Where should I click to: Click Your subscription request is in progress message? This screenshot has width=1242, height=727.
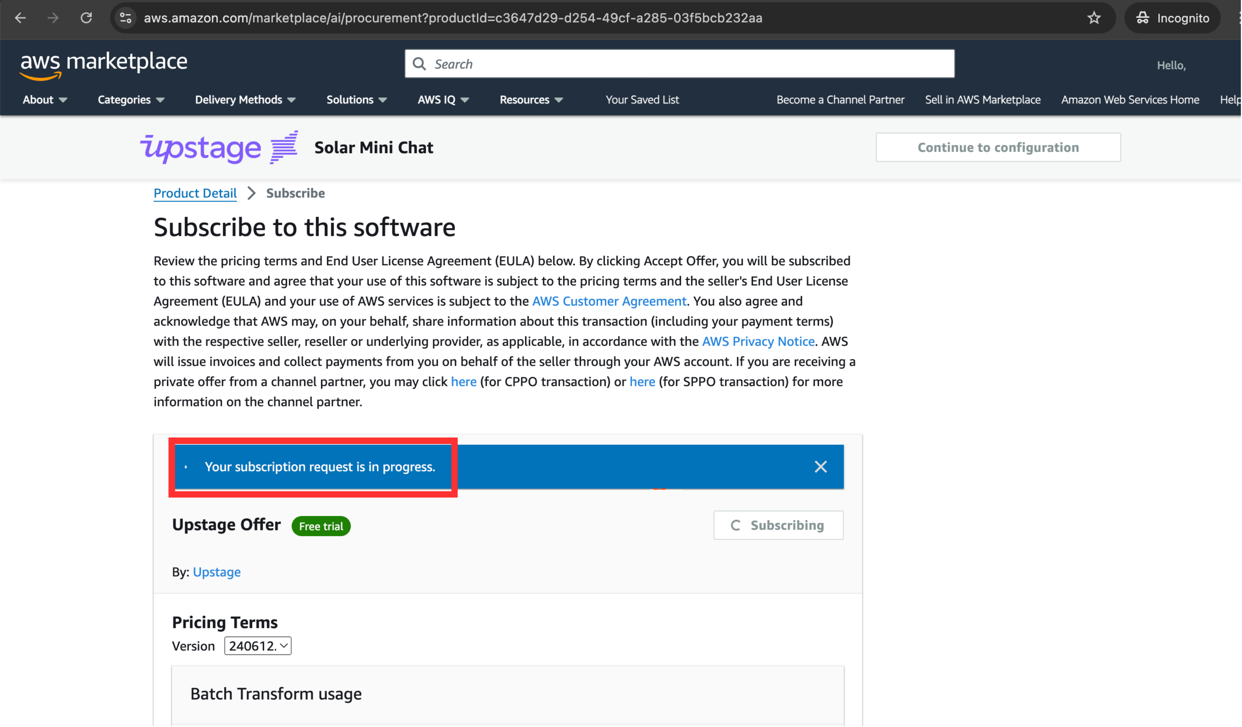click(x=320, y=467)
